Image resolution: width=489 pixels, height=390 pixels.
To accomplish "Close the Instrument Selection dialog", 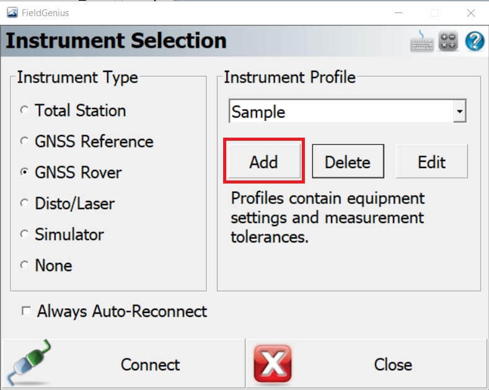I will tap(366, 364).
